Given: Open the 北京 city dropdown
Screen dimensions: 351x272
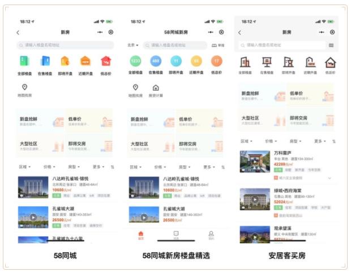Looking at the screenshot, I should pyautogui.click(x=132, y=45).
